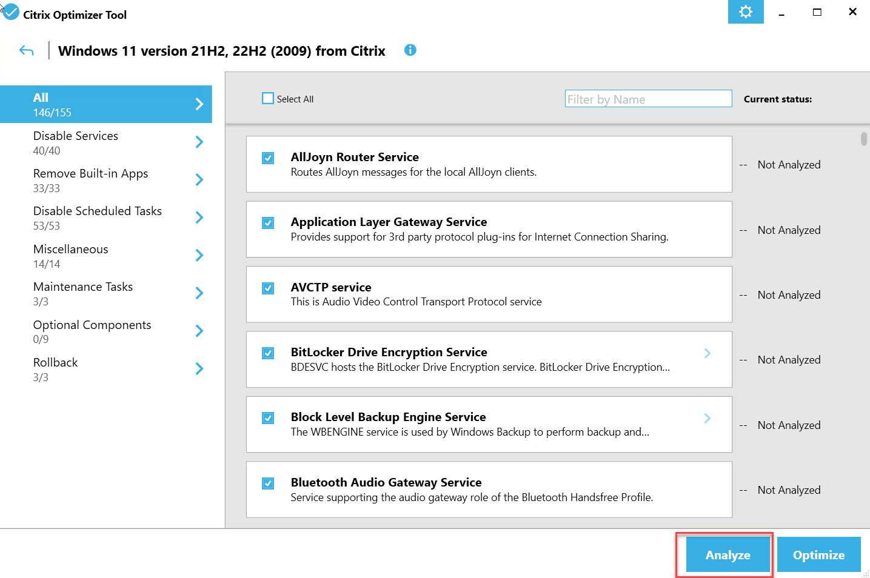Uncheck the AVCTP service checkbox
This screenshot has width=870, height=578.
click(268, 288)
